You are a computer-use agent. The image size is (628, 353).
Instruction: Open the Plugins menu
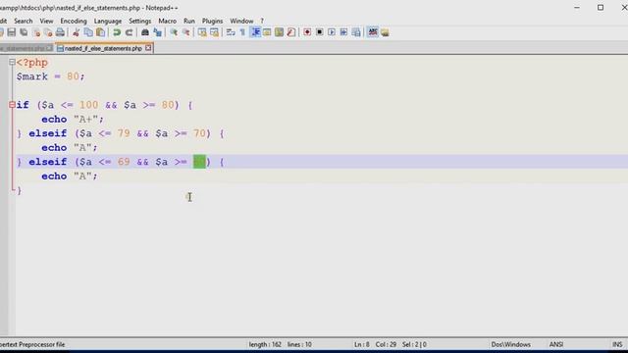tap(212, 21)
